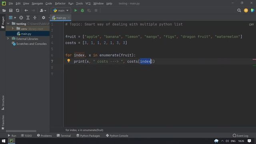This screenshot has height=144, width=256.
Task: Click the Stop square icon
Action: tap(96, 11)
